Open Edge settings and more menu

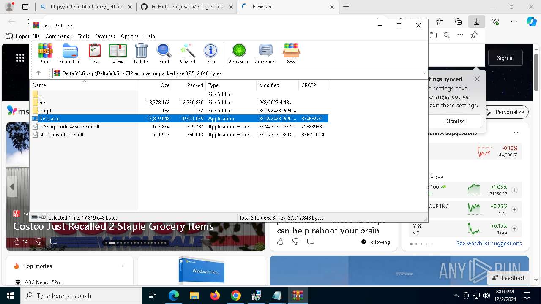[514, 22]
